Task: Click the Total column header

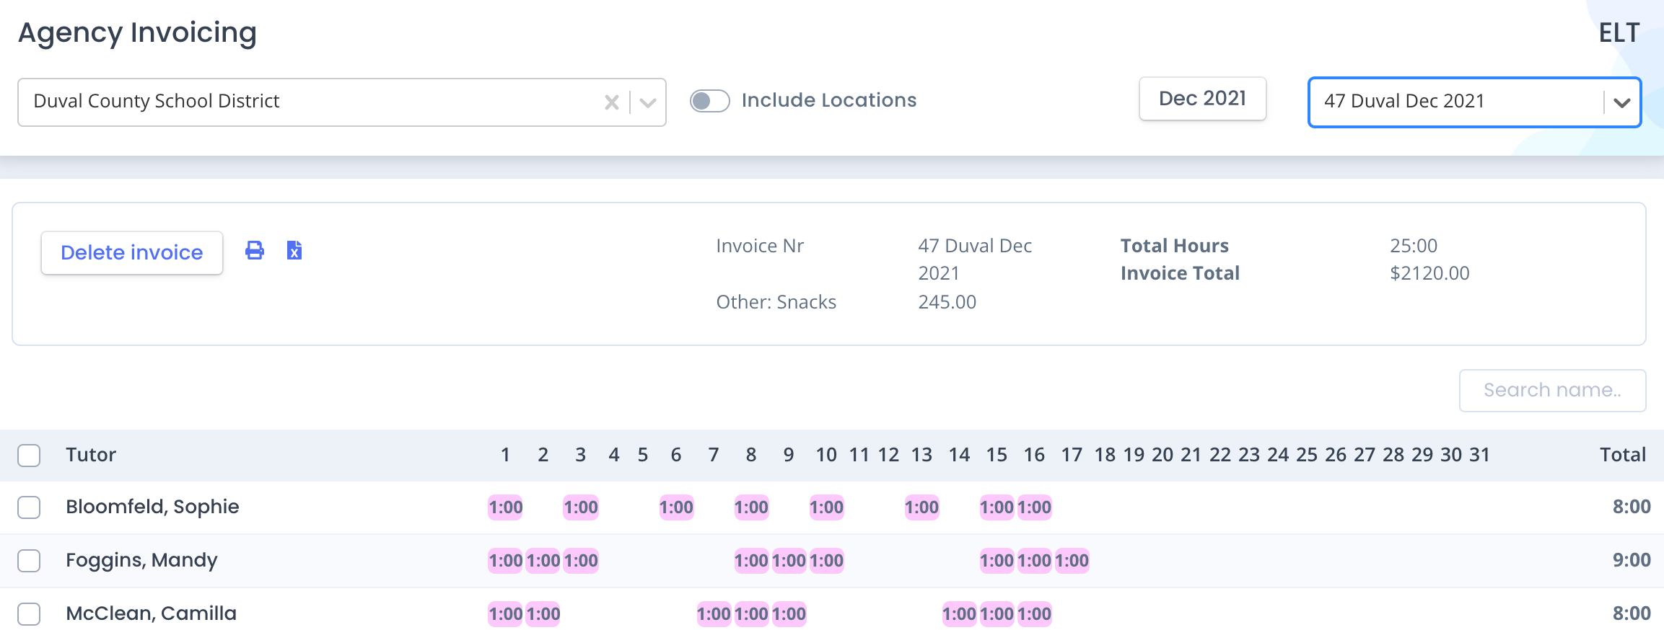Action: [x=1623, y=455]
